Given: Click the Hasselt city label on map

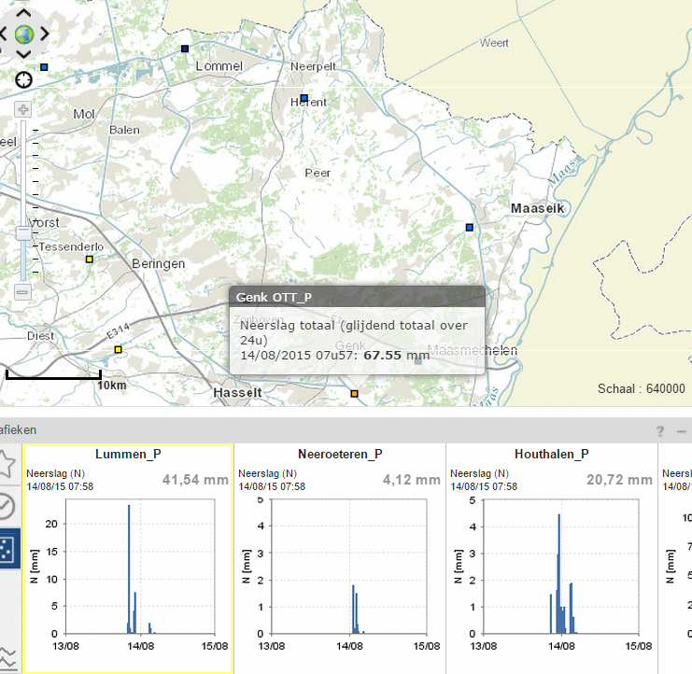Looking at the screenshot, I should pos(237,393).
